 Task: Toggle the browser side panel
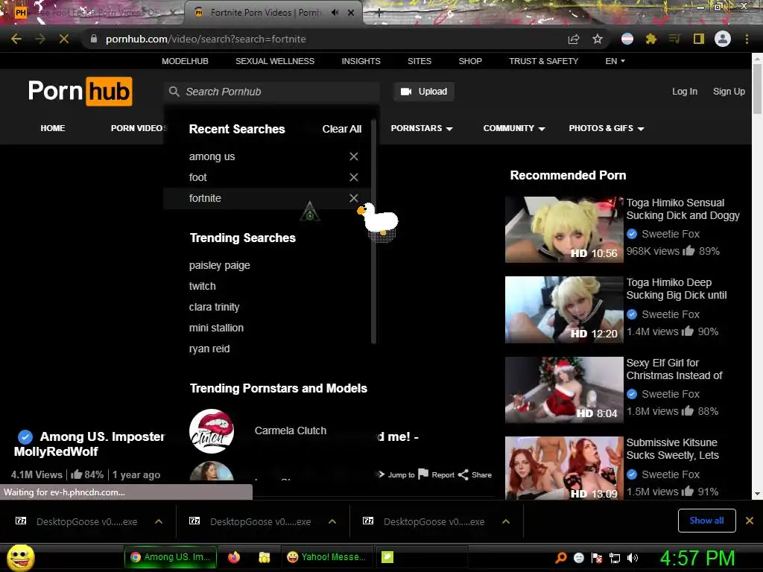(x=699, y=39)
